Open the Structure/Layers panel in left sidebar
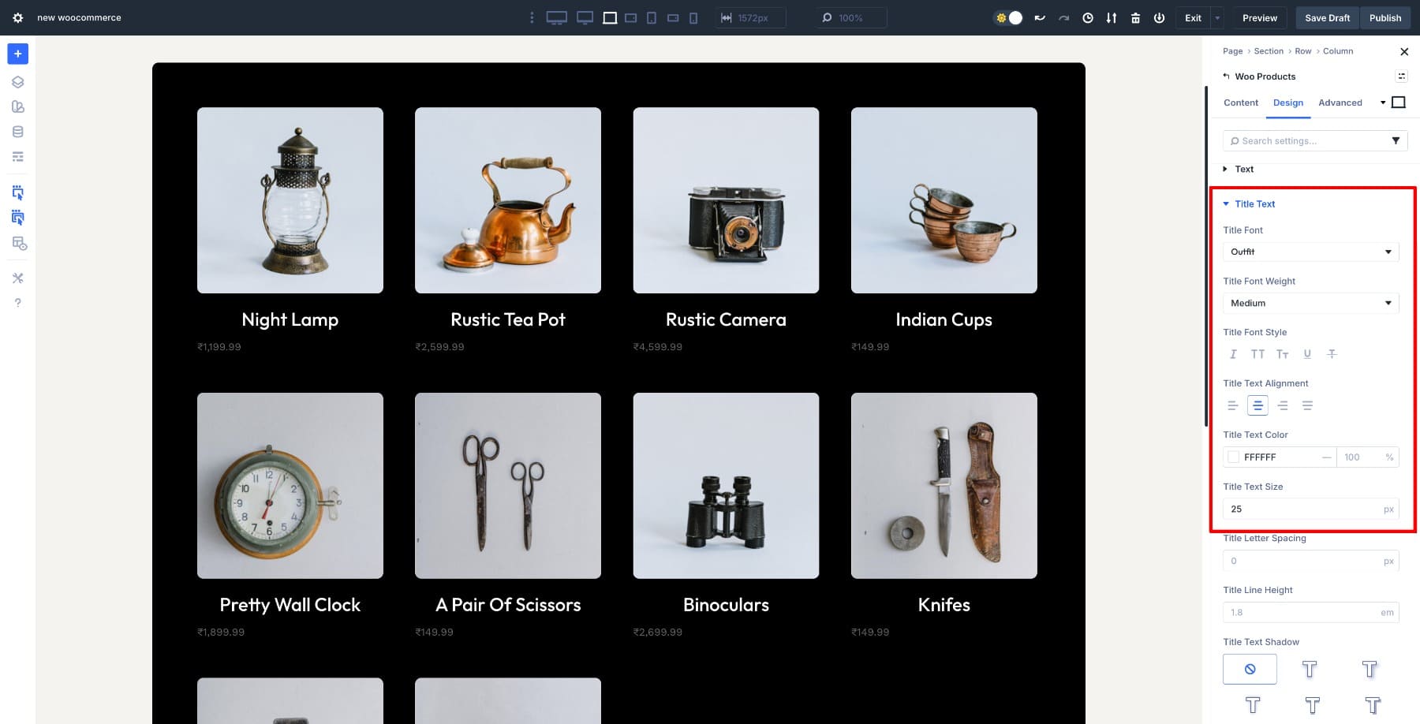The image size is (1420, 724). coord(17,81)
